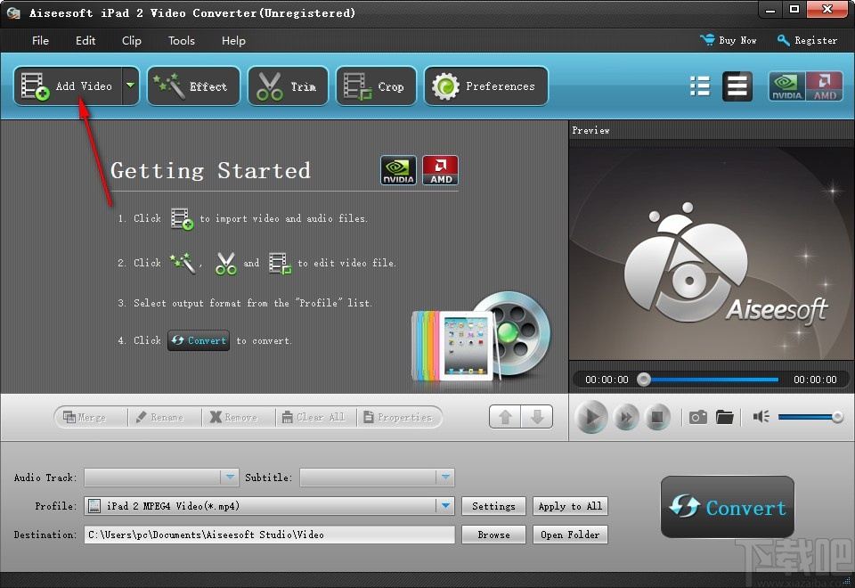
Task: Click the AMD acceleration icon in toolbar
Action: point(824,86)
